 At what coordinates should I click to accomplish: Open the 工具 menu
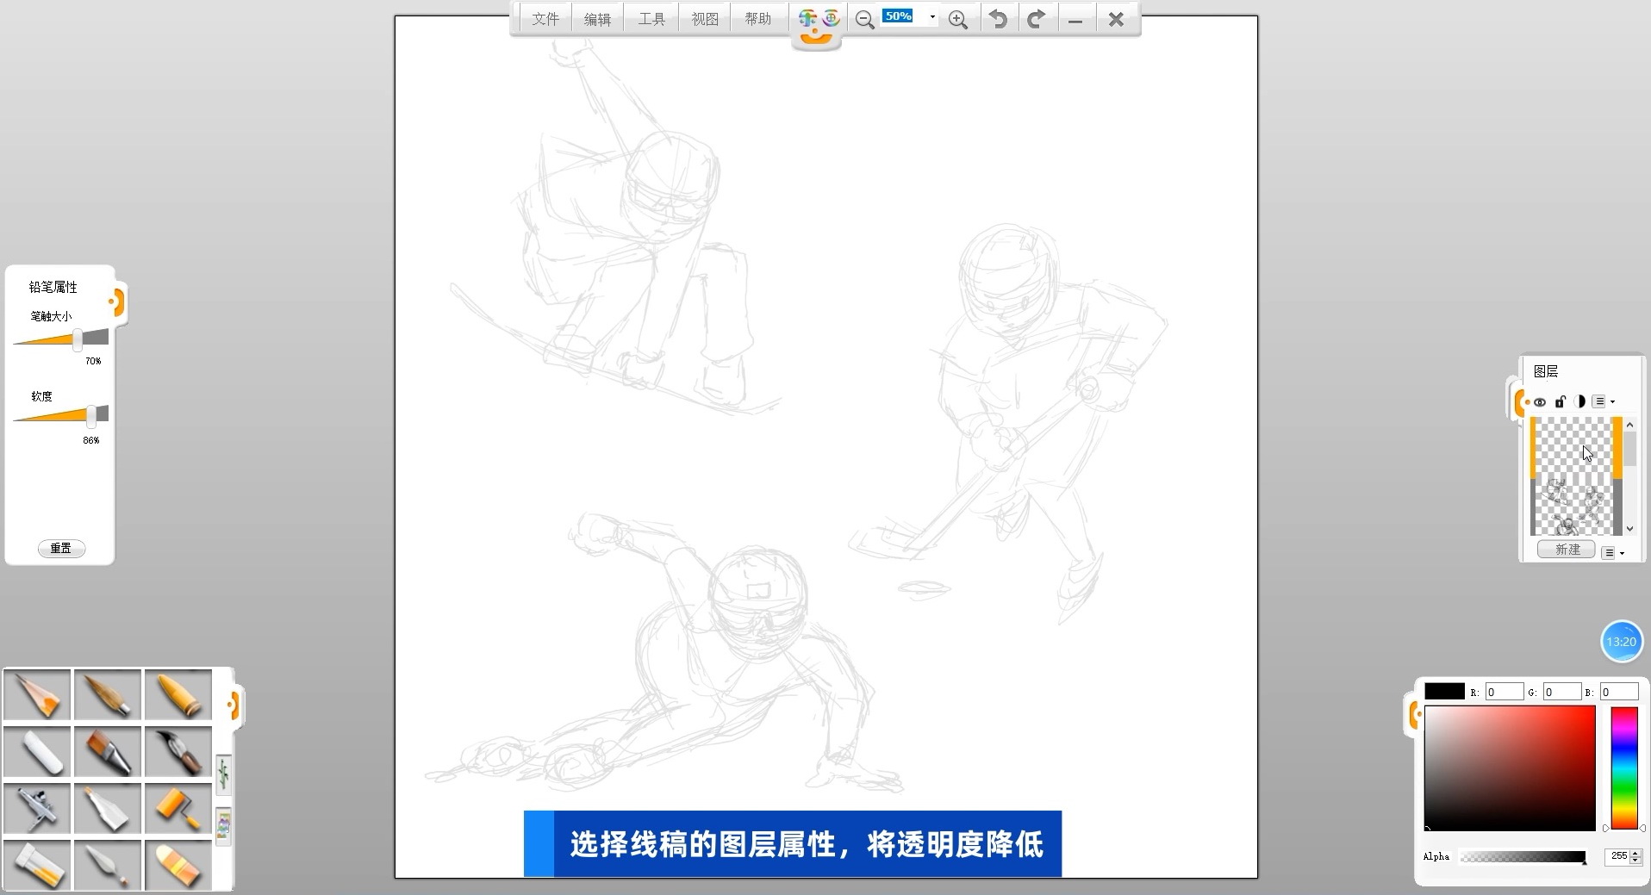point(651,19)
